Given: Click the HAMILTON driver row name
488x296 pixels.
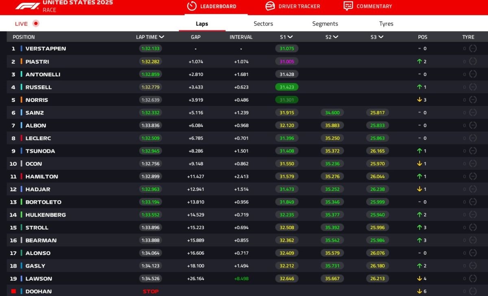Looking at the screenshot, I should [41, 177].
